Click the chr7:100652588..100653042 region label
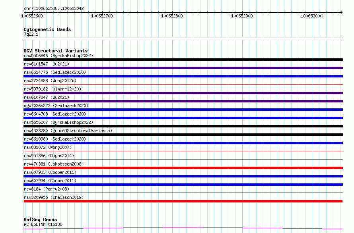354x233 pixels. [x=54, y=8]
